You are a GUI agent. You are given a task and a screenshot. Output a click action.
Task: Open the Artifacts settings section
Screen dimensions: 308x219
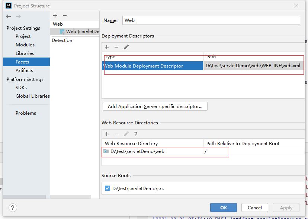coord(24,71)
